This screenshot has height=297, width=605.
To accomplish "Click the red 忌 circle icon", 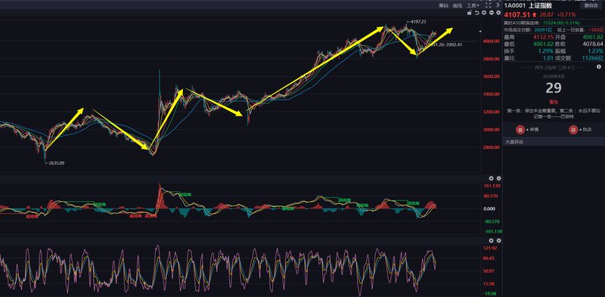I will [573, 130].
